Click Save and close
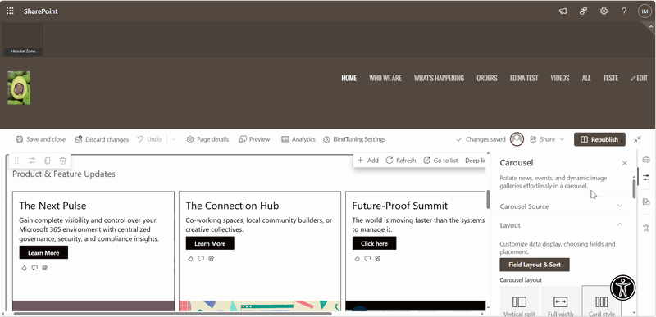Viewport: 656px width, 317px height. click(40, 139)
